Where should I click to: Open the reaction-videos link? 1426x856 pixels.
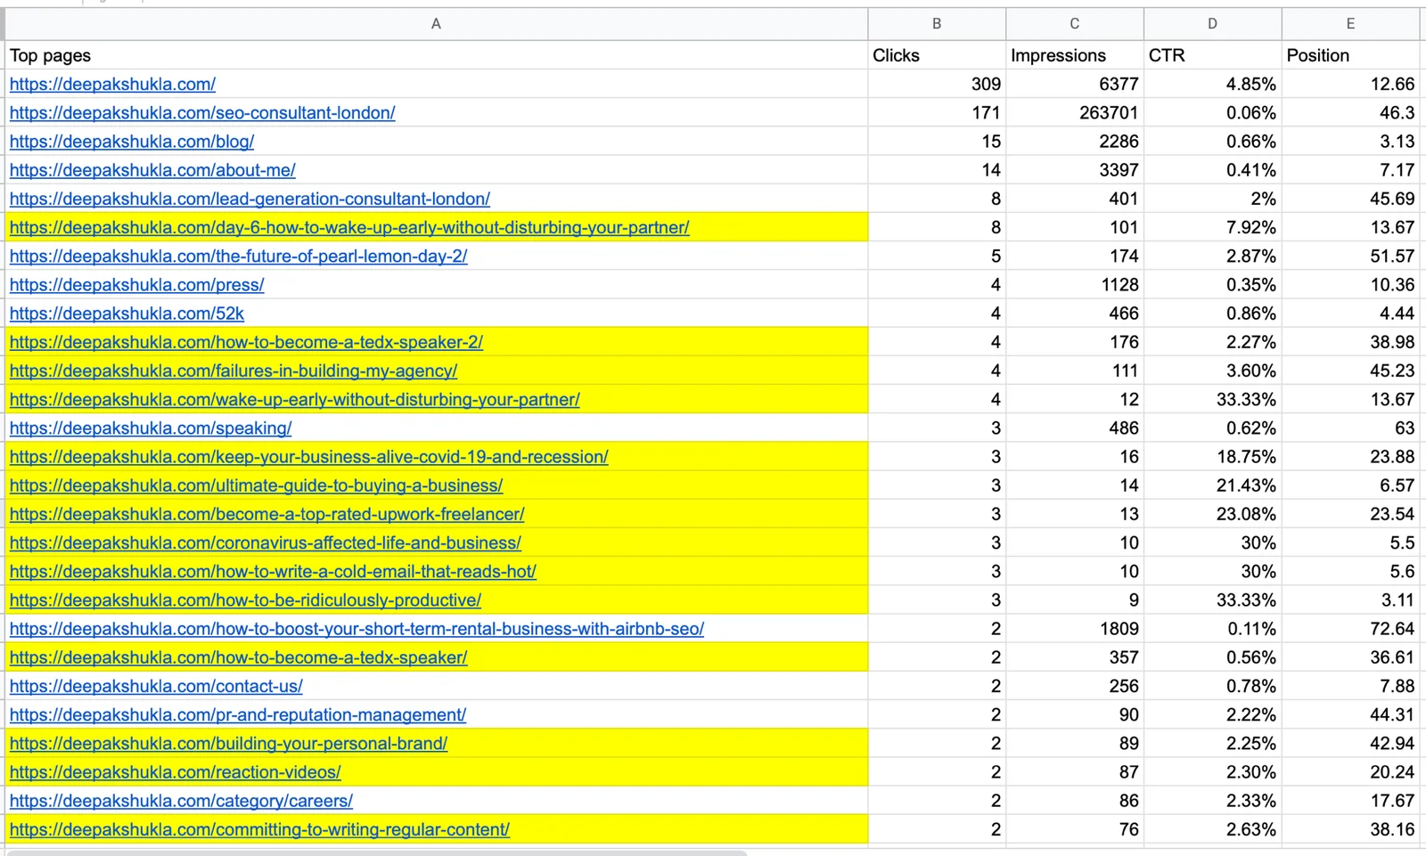click(x=175, y=771)
